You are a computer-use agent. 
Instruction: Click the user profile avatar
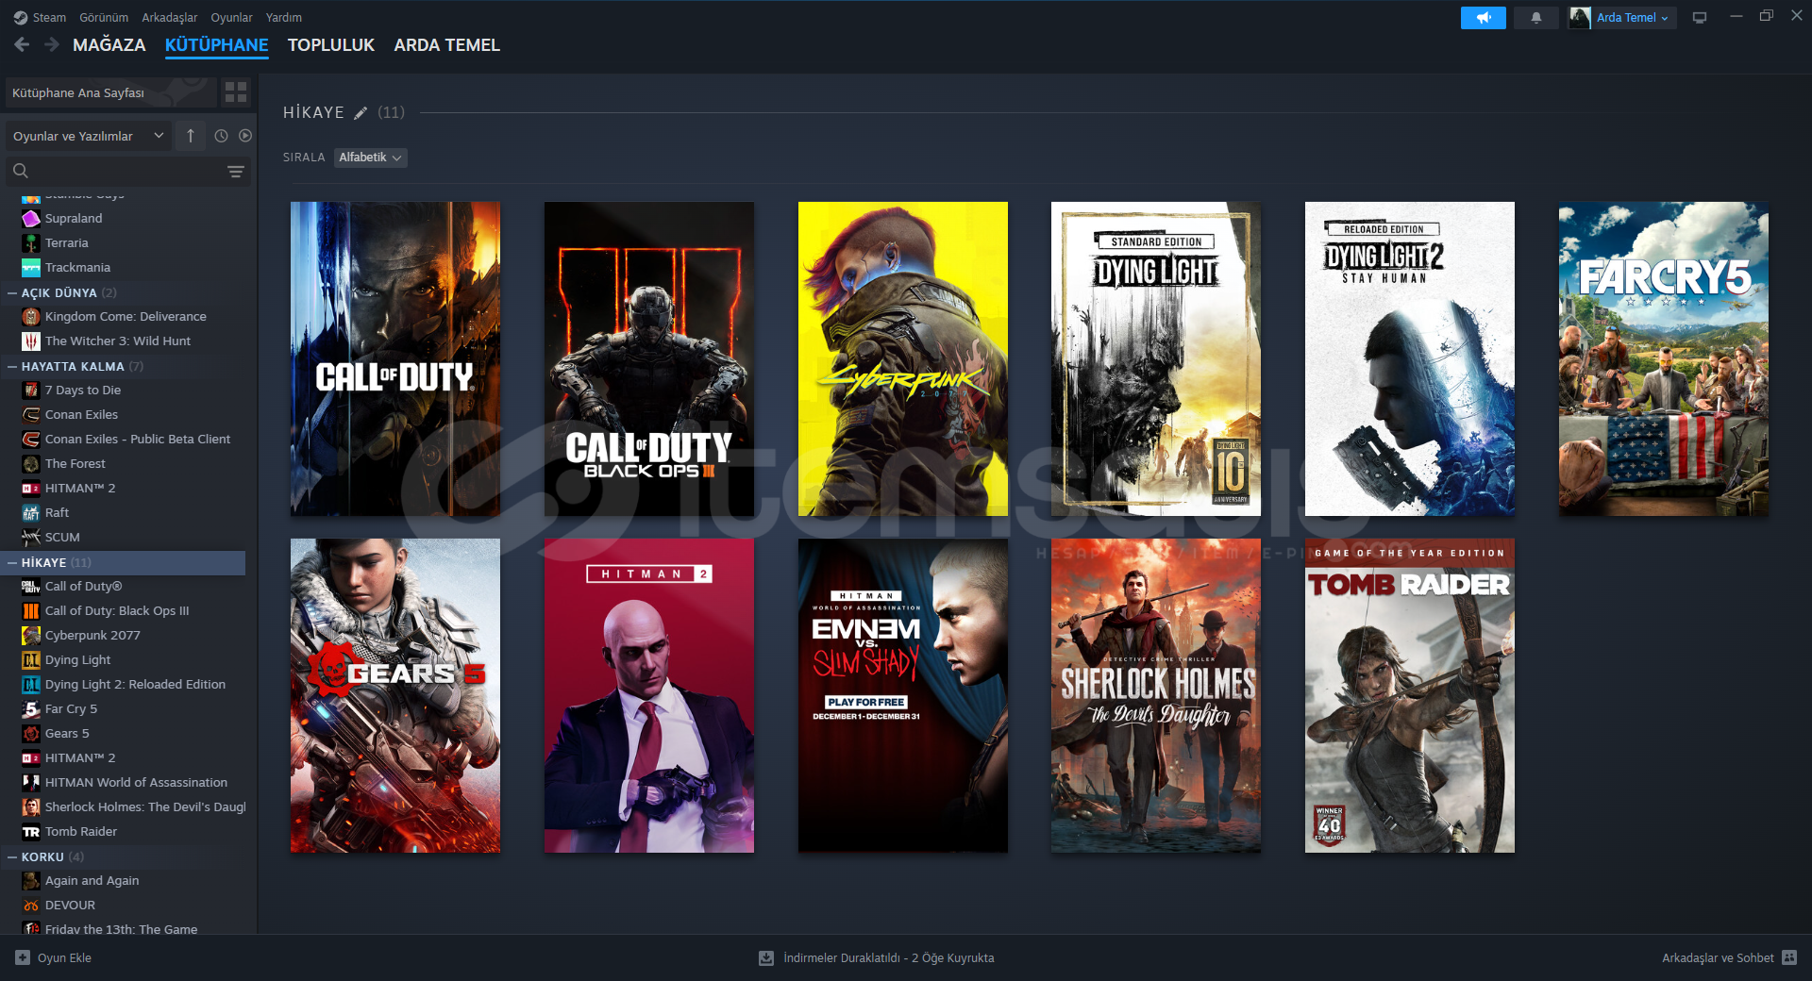click(1580, 18)
